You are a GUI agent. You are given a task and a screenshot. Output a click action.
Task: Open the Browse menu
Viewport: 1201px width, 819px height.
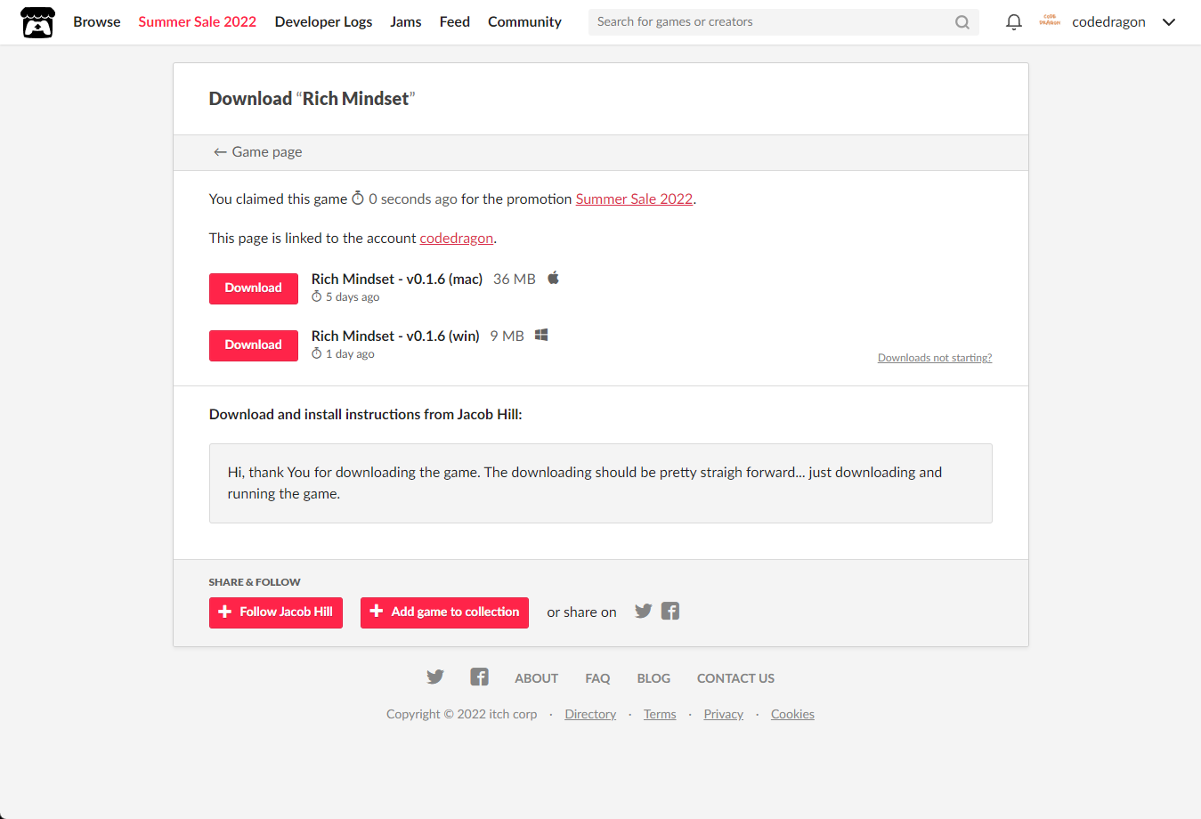(97, 22)
